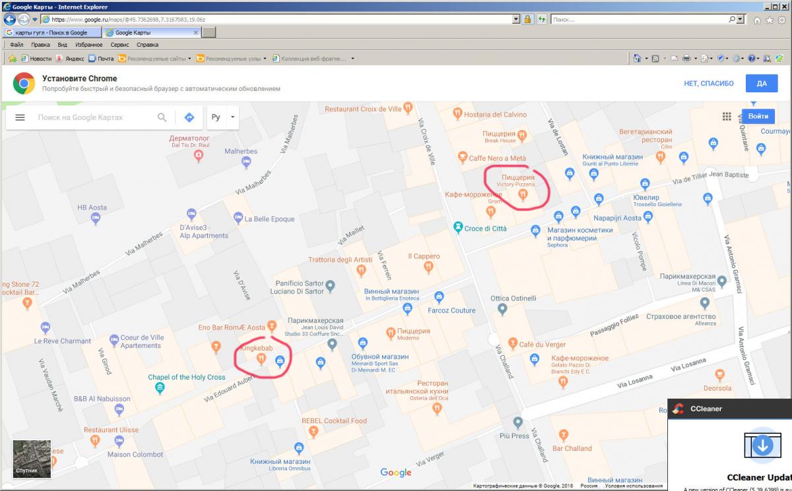Open the Google apps grid icon
The width and height of the screenshot is (792, 491).
point(727,117)
